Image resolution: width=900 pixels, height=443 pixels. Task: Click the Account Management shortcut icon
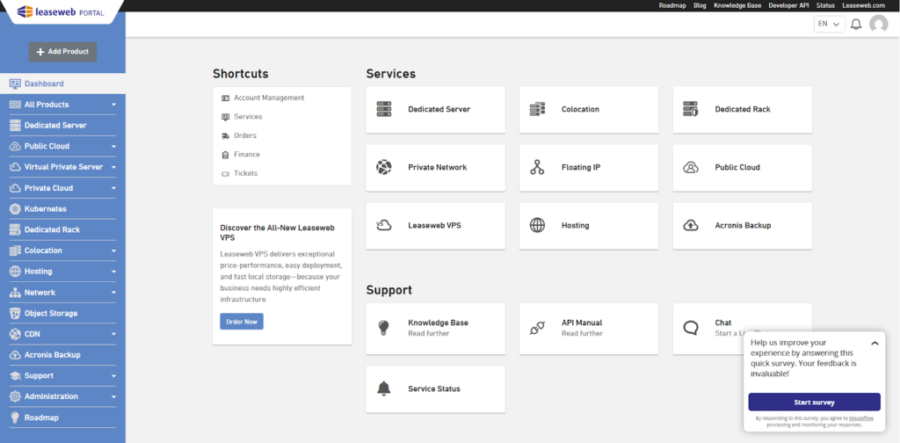(x=226, y=98)
